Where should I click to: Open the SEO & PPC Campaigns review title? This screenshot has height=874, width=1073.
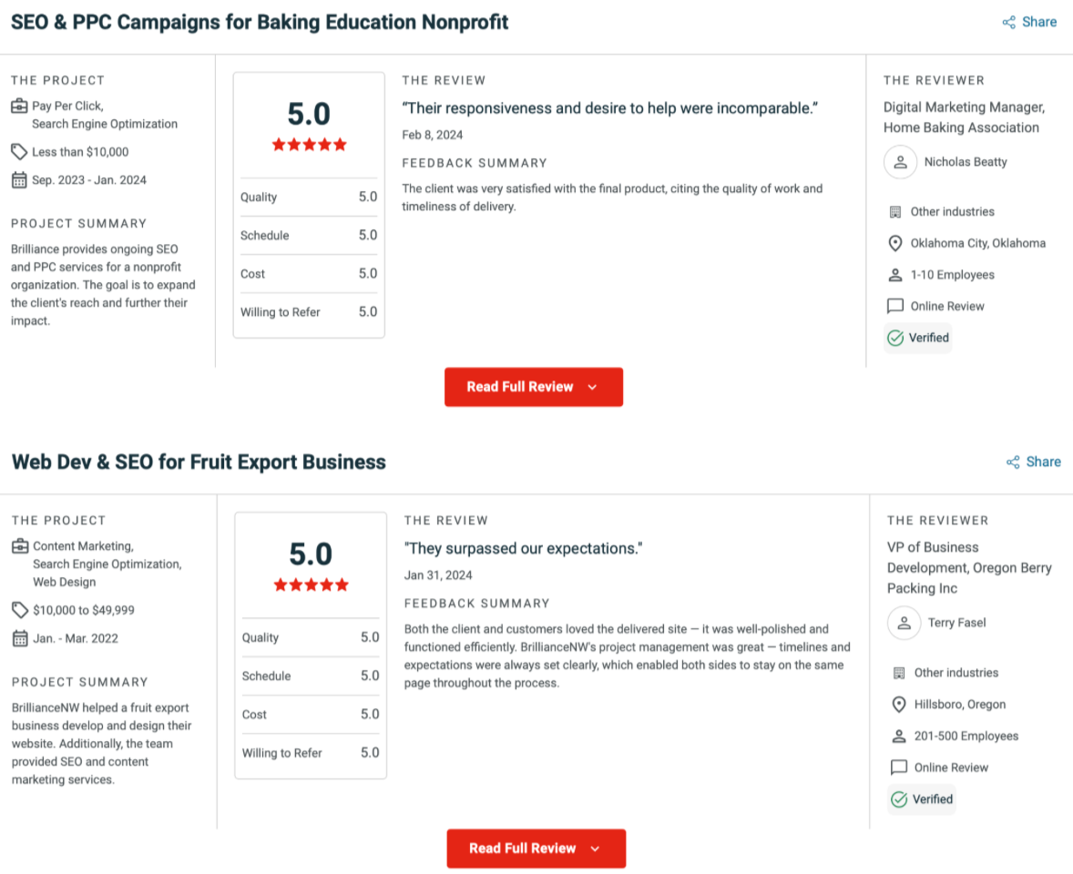tap(260, 23)
